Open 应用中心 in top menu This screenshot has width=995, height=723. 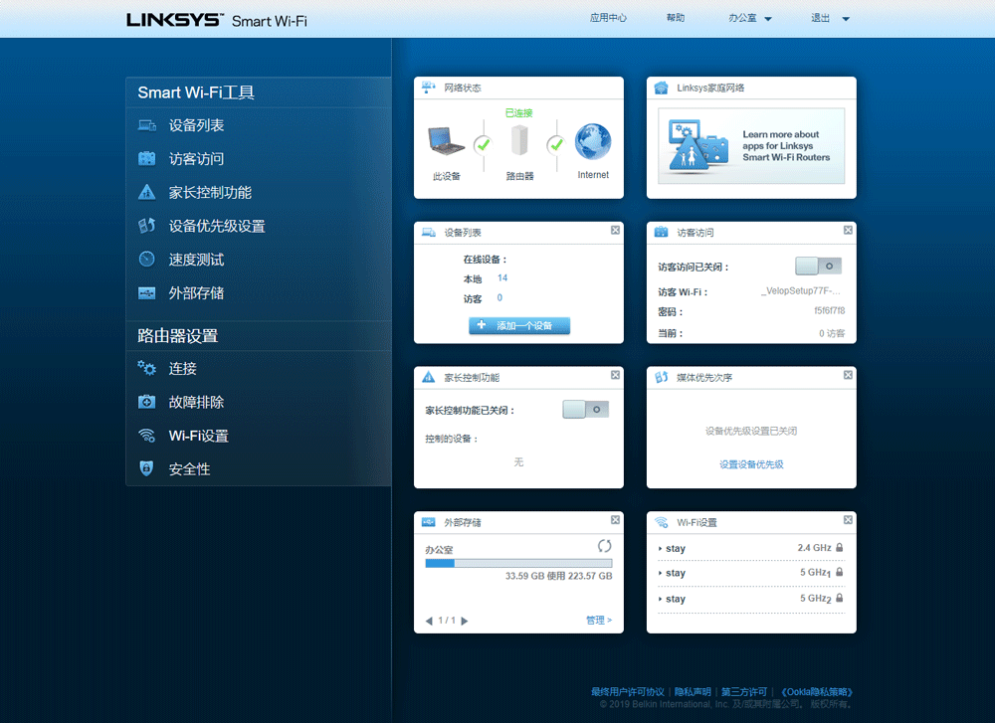coord(608,18)
